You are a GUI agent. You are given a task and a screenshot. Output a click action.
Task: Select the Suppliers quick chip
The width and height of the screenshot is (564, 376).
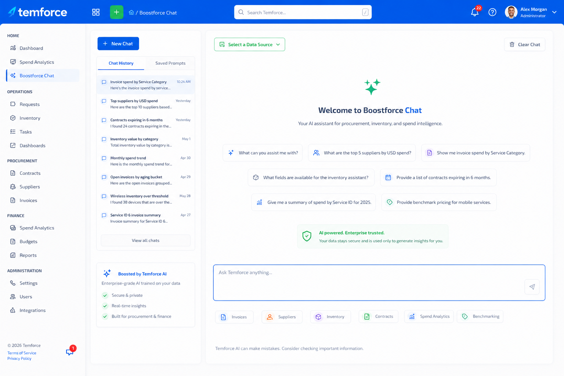pyautogui.click(x=282, y=317)
